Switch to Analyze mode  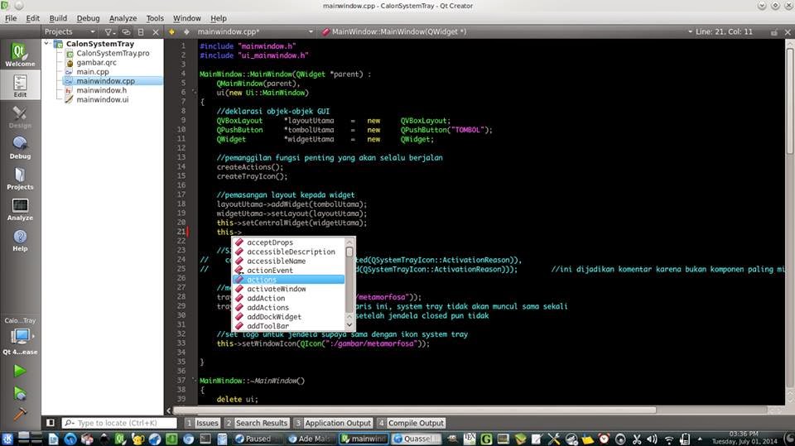click(20, 209)
